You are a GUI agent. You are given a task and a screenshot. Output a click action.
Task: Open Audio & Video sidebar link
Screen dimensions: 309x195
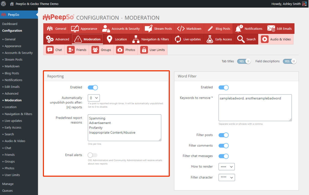click(x=15, y=141)
